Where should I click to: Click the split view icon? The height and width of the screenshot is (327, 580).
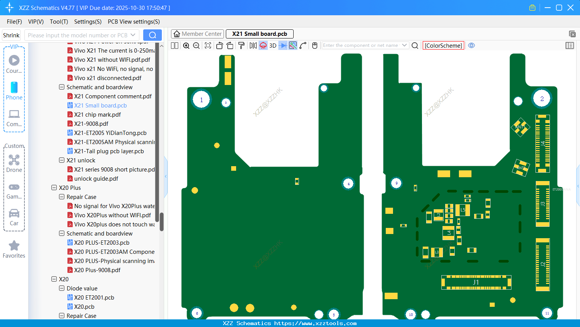(174, 45)
